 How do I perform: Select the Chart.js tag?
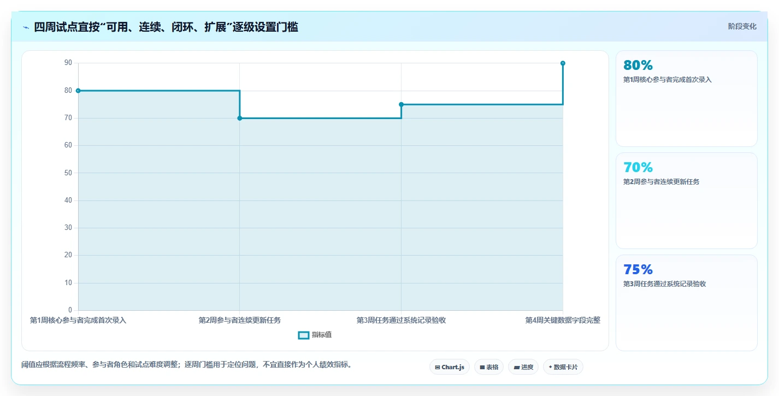pos(450,367)
